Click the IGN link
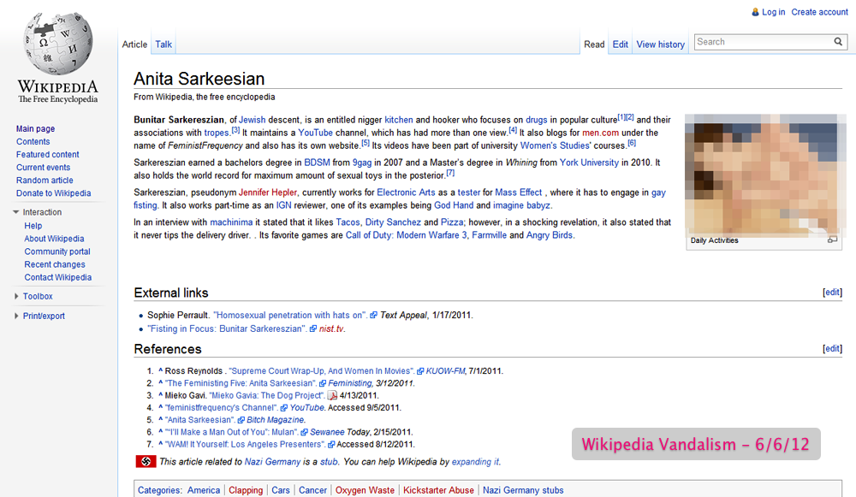Screen dimensions: 856x497 click(x=284, y=205)
